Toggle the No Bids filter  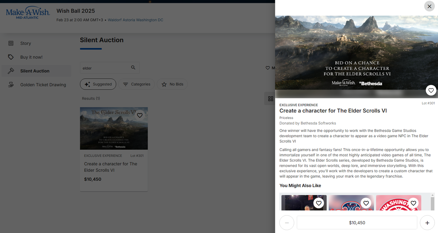coord(172,84)
